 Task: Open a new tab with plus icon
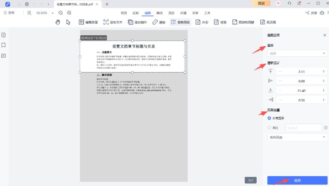pyautogui.click(x=107, y=4)
